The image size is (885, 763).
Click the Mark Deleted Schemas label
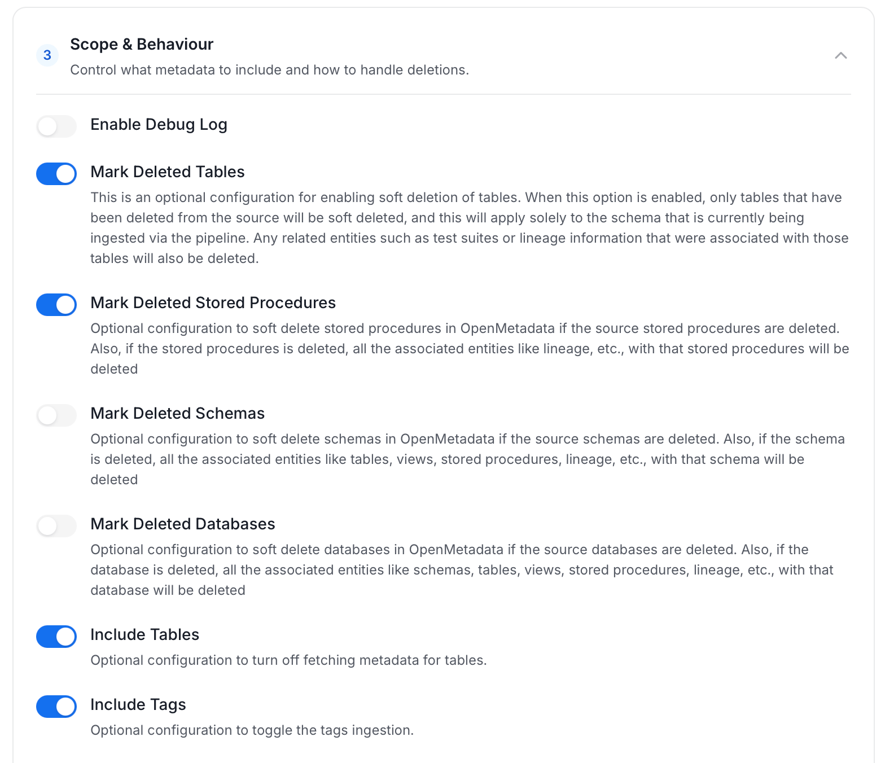pos(177,413)
